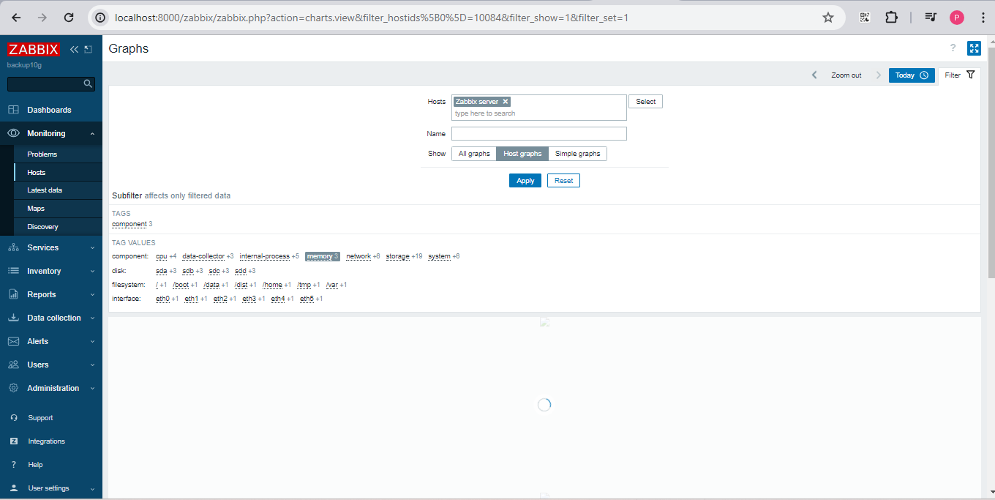Show Simple graphs

coord(578,154)
